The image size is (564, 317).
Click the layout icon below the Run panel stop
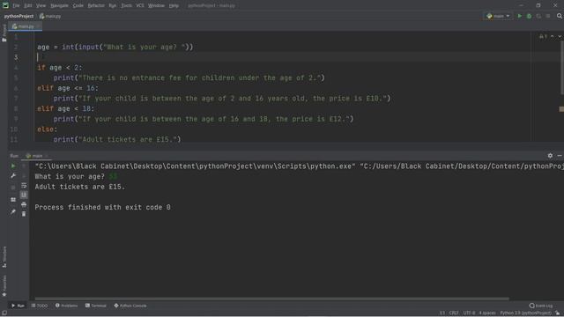pyautogui.click(x=13, y=200)
